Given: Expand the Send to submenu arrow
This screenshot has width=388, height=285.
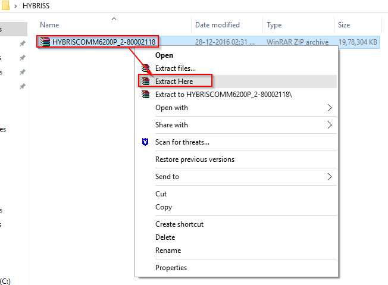Looking at the screenshot, I should tap(330, 177).
